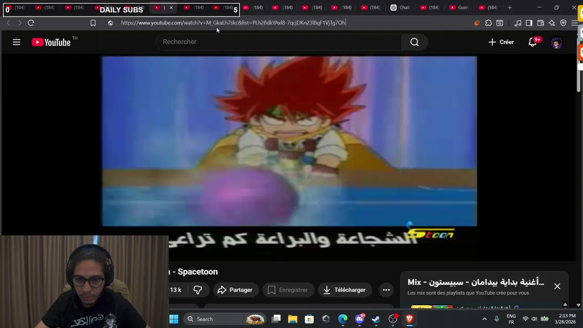This screenshot has width=583, height=328.
Task: Click the magnifier search submit button
Action: (414, 42)
